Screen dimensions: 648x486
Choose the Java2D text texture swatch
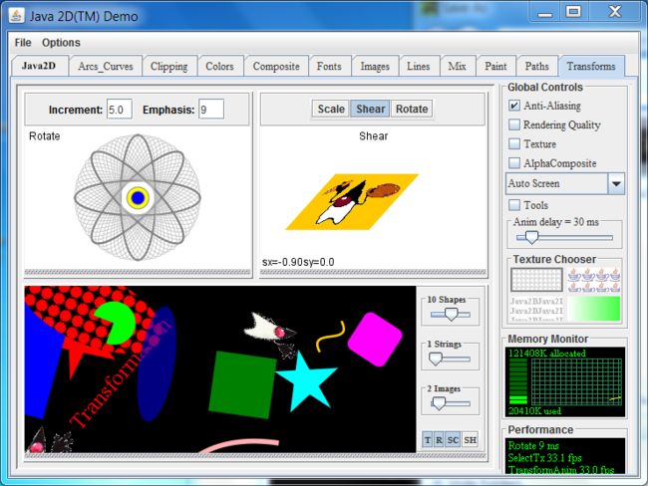click(536, 309)
